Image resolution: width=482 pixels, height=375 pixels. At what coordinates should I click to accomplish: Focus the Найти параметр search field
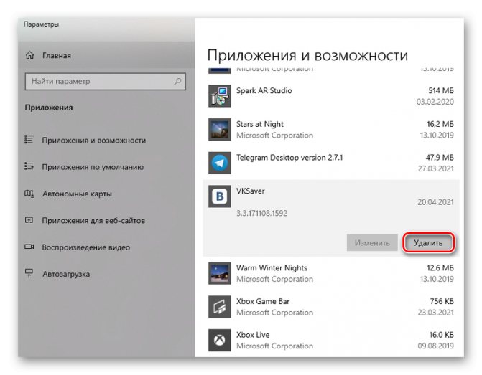pyautogui.click(x=106, y=81)
